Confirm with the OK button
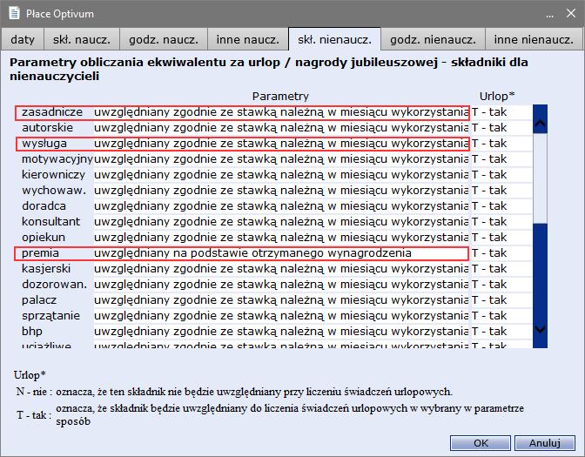 click(481, 443)
